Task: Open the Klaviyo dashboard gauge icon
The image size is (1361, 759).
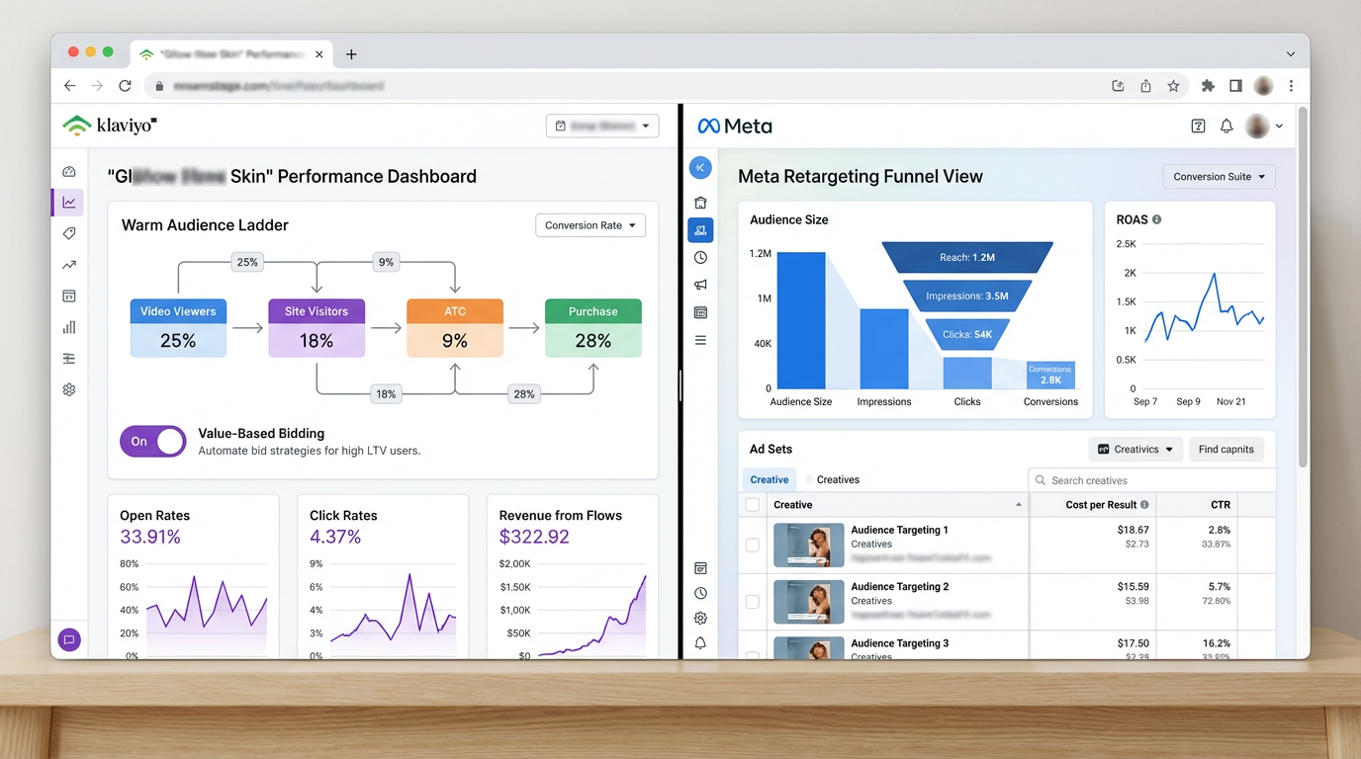Action: pyautogui.click(x=69, y=172)
